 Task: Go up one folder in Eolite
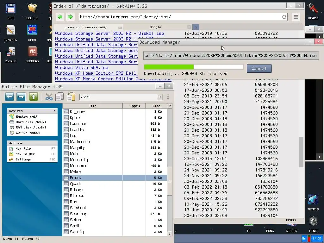34,97
